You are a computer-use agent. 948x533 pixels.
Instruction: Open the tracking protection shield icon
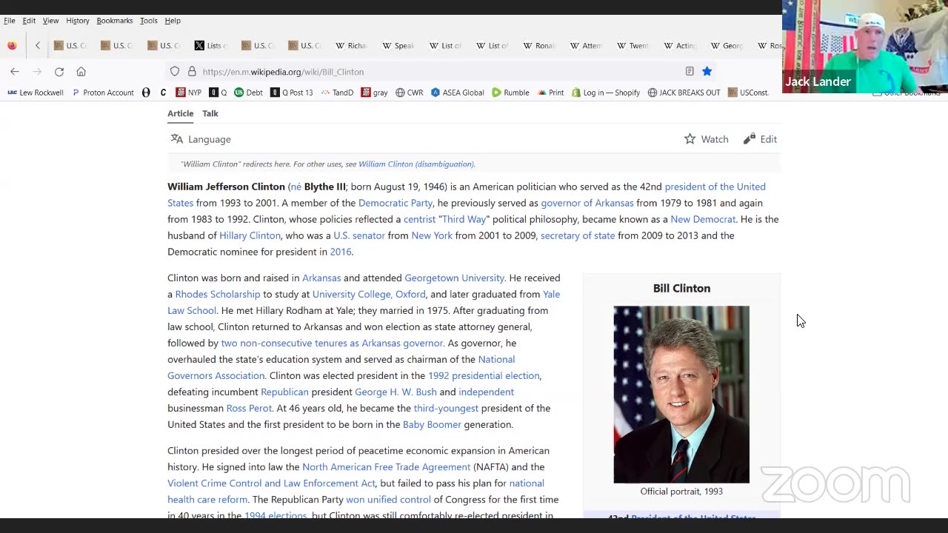(x=175, y=72)
